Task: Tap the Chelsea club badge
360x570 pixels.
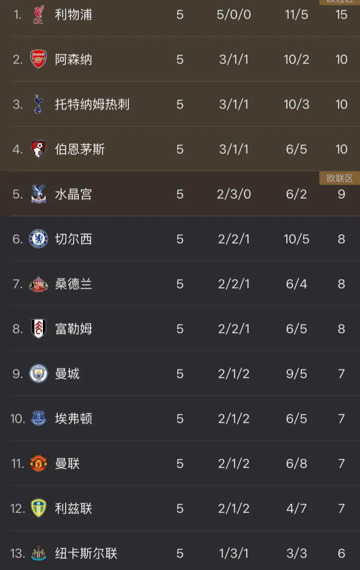Action: pos(38,239)
